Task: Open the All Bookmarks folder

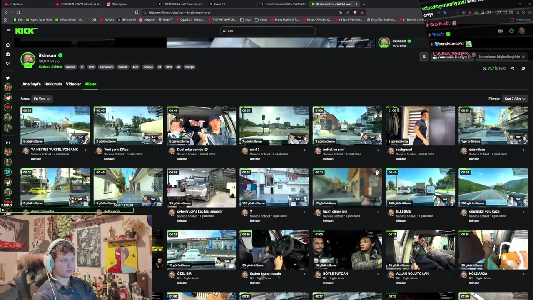Action: [x=521, y=20]
